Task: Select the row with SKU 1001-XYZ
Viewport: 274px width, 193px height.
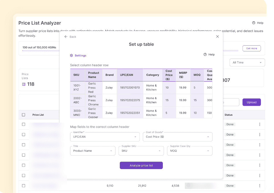Action: click(141, 88)
